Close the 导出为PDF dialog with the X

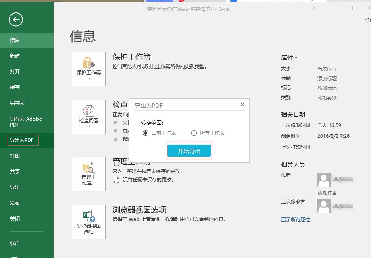tap(242, 104)
